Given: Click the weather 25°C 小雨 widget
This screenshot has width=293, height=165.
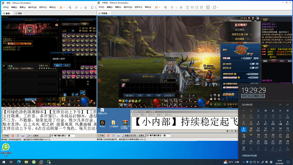Looking at the screenshot, I should 231,162.
